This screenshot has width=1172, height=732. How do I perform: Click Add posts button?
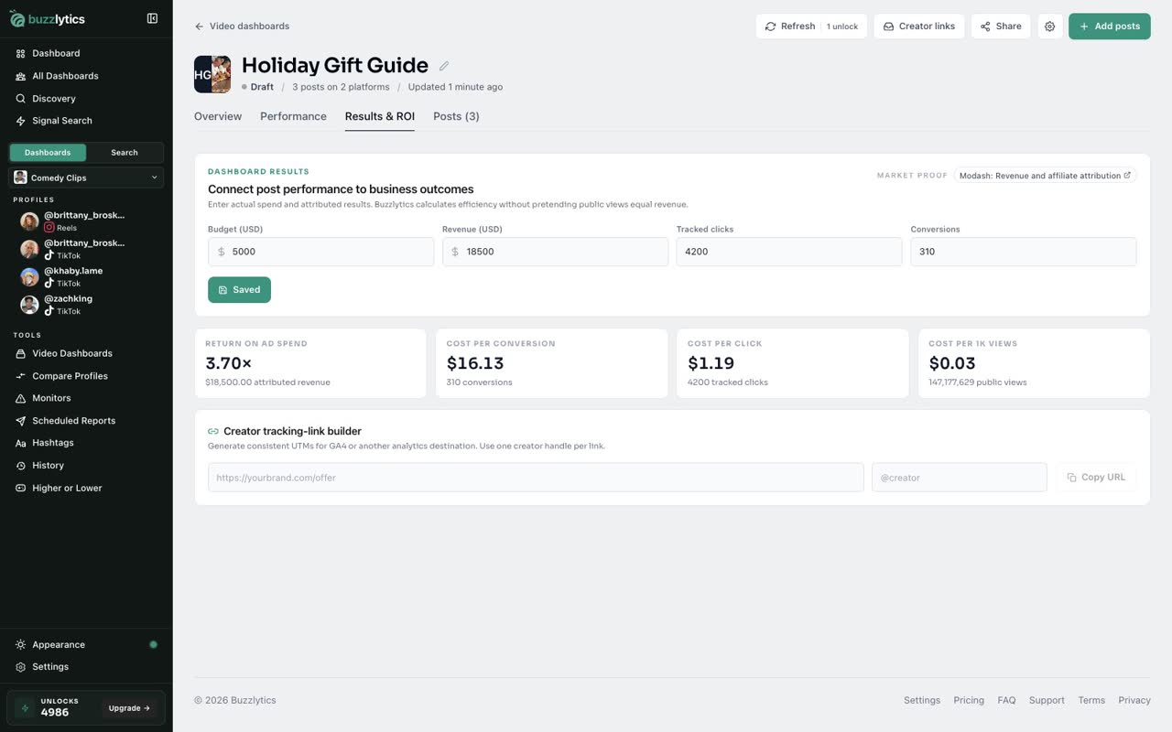coord(1109,27)
